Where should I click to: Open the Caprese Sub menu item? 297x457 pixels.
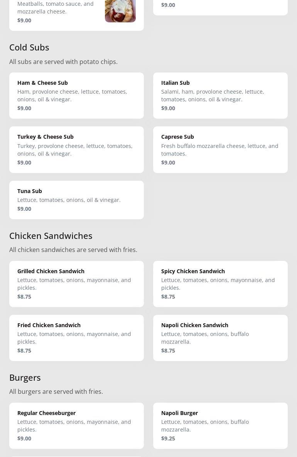click(220, 150)
